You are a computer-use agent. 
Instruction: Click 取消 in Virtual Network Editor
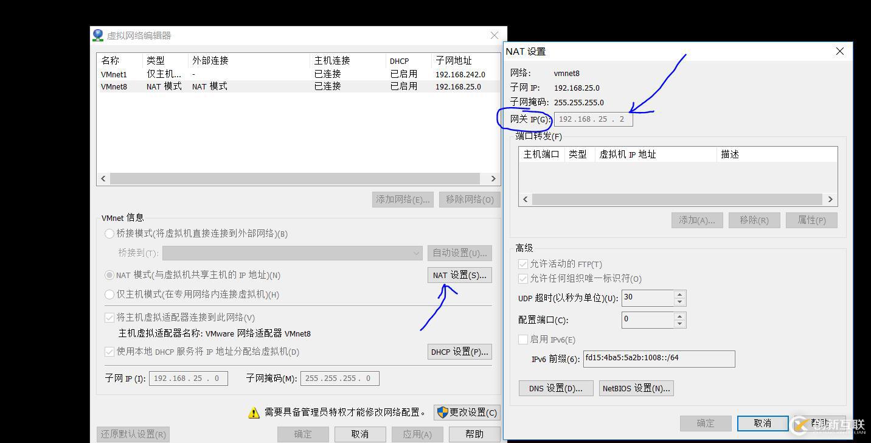click(360, 434)
